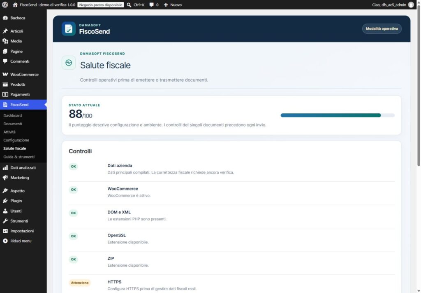Go to the Attività submenu item
Viewport: 421px width, 293px height.
9,132
